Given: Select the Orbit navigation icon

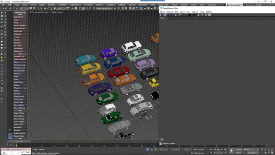Looking at the screenshot, I should click(x=269, y=153).
